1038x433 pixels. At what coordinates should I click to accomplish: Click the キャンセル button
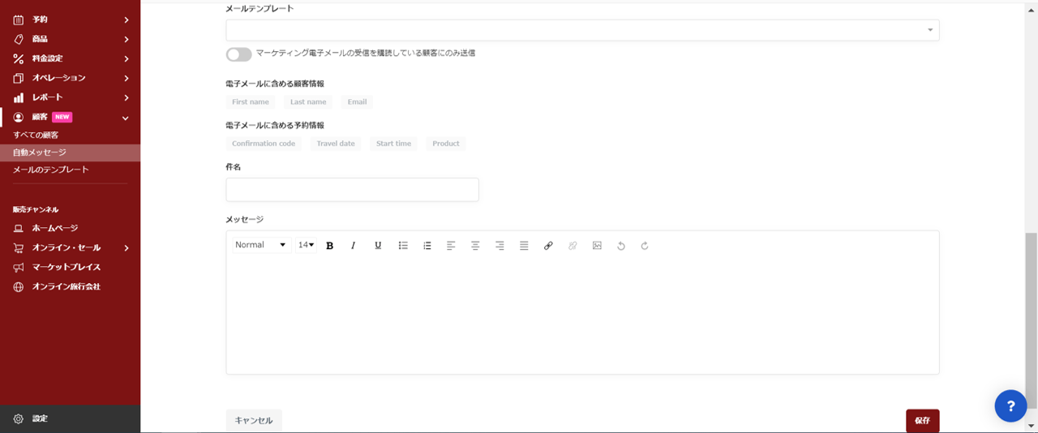(254, 421)
